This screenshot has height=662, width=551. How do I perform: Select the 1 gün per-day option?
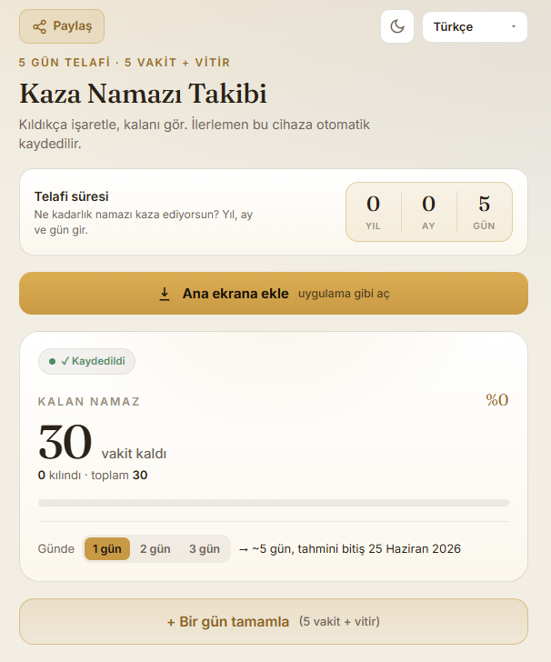click(106, 549)
